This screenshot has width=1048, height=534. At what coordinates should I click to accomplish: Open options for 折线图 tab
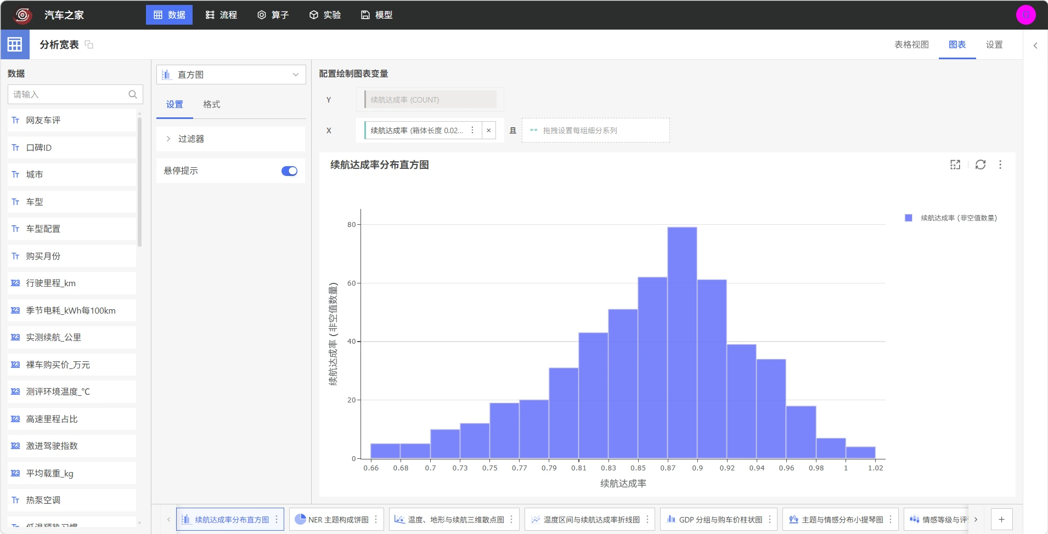click(x=647, y=519)
